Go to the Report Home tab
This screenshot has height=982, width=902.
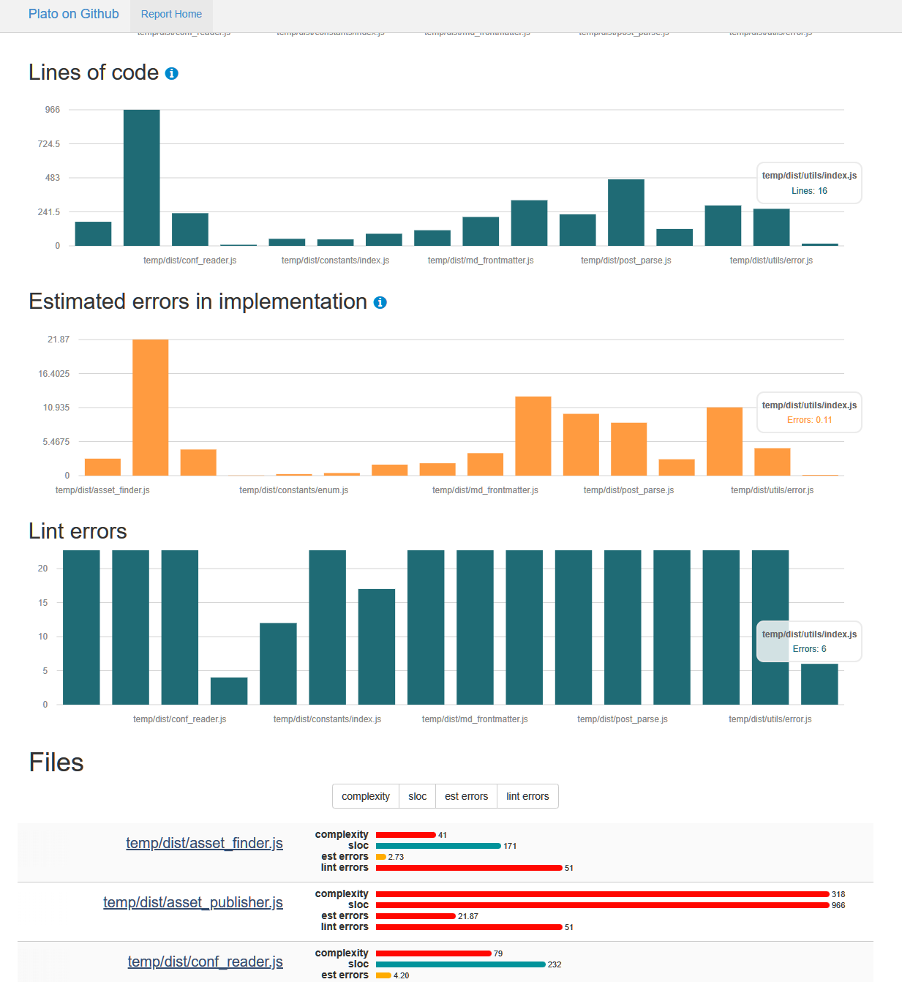171,15
